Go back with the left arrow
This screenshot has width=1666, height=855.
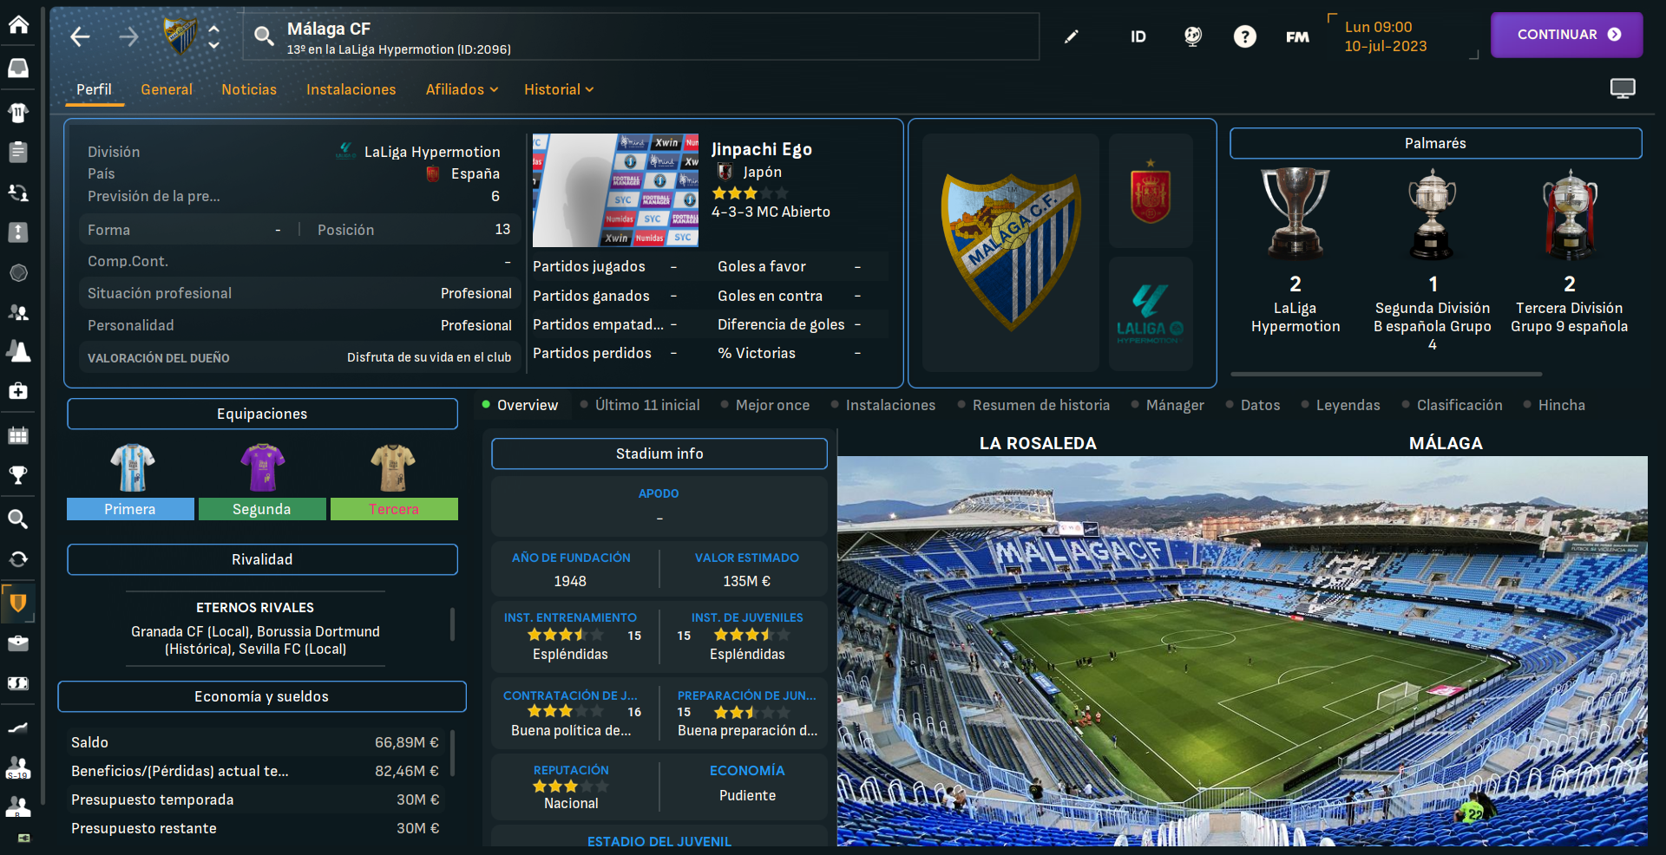point(80,36)
